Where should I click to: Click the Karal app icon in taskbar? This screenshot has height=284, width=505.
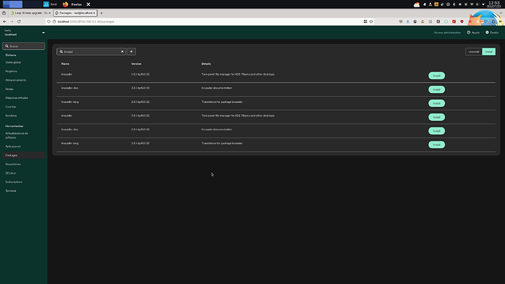(45, 4)
